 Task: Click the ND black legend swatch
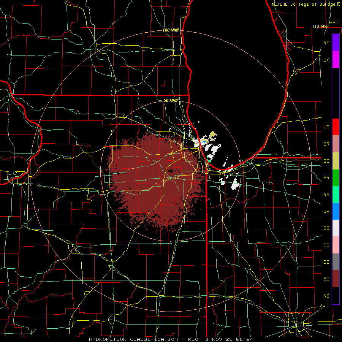coord(336,296)
